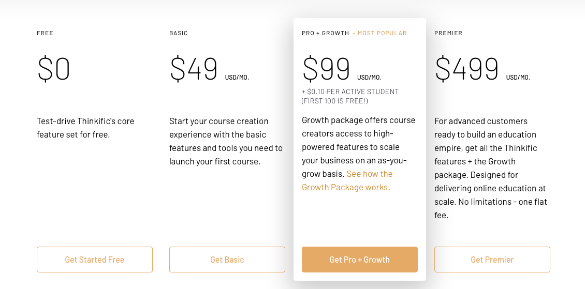Viewport: 585px width, 289px height.
Task: Select the FREE plan heading
Action: point(45,33)
